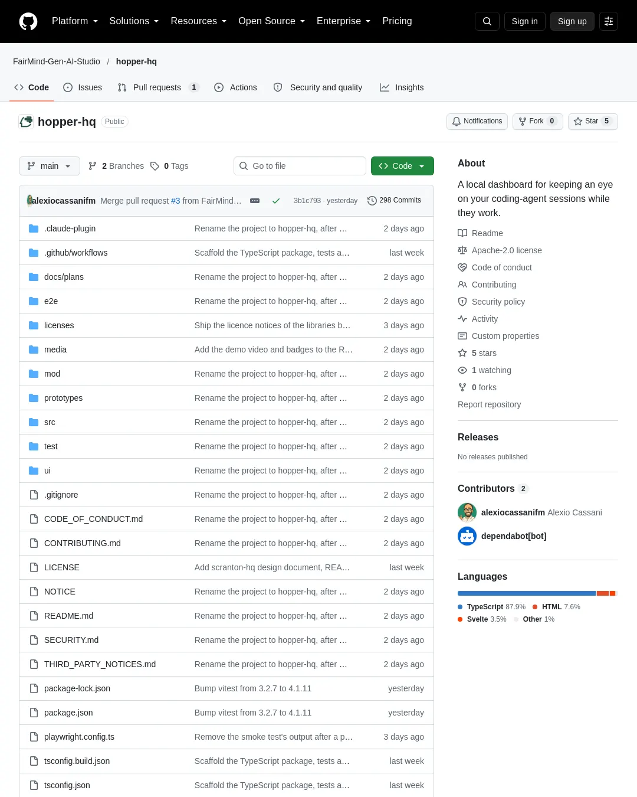Click the alexiocassanifm avatar in the commit bar

coord(29,201)
